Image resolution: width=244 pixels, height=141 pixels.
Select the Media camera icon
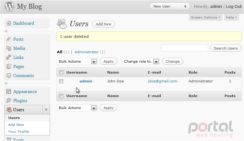click(8, 48)
